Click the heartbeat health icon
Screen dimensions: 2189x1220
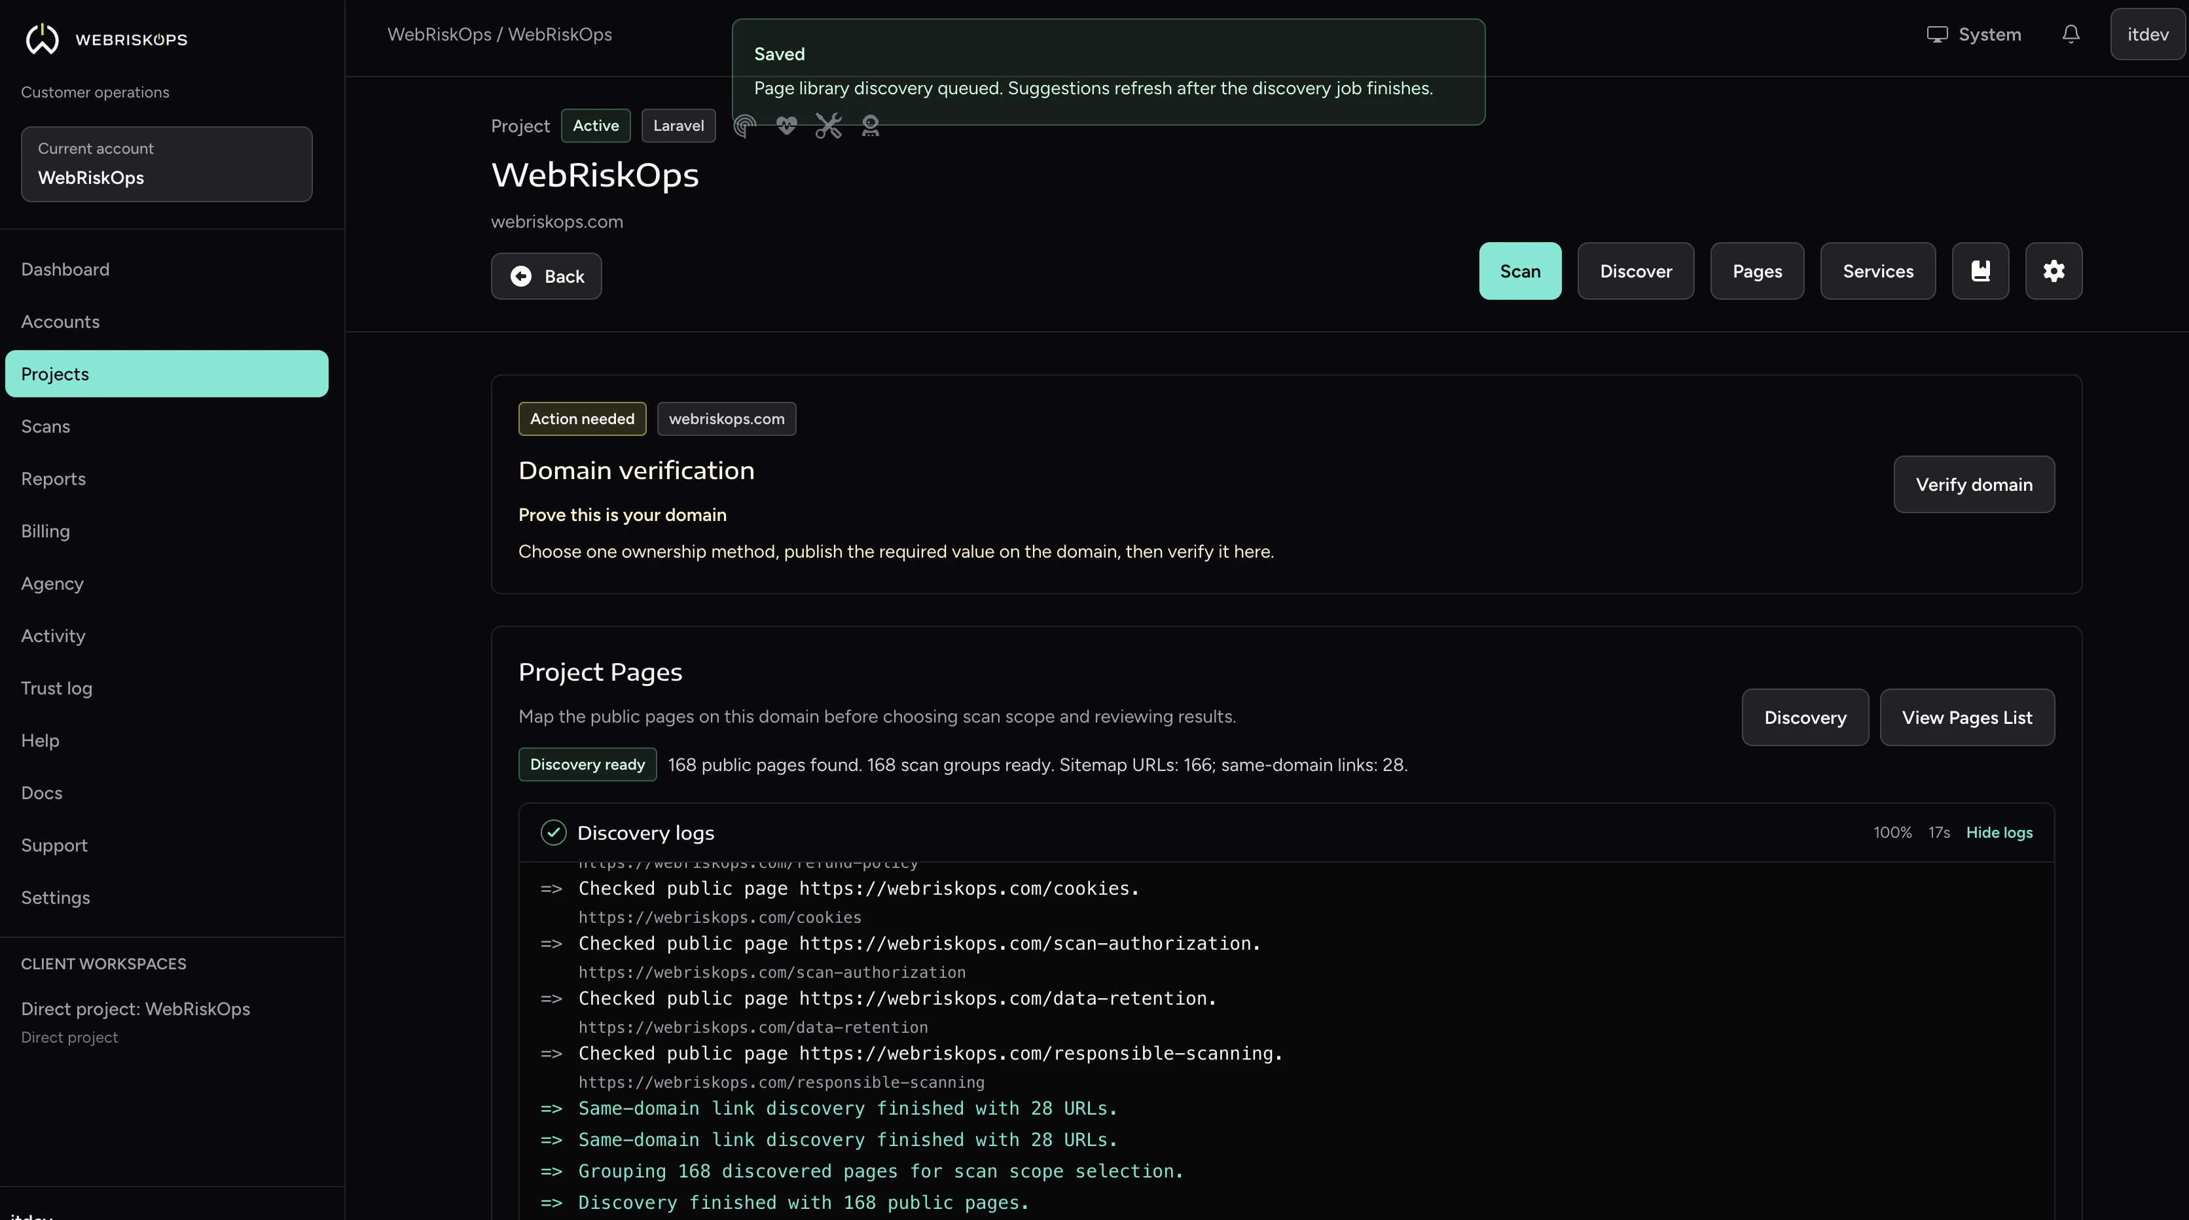(786, 126)
